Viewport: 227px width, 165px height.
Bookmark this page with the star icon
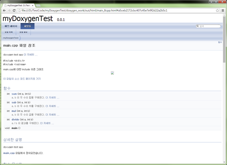coord(217,11)
